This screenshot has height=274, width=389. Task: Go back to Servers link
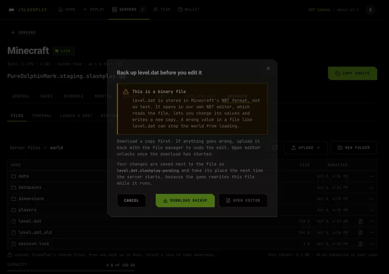[23, 33]
